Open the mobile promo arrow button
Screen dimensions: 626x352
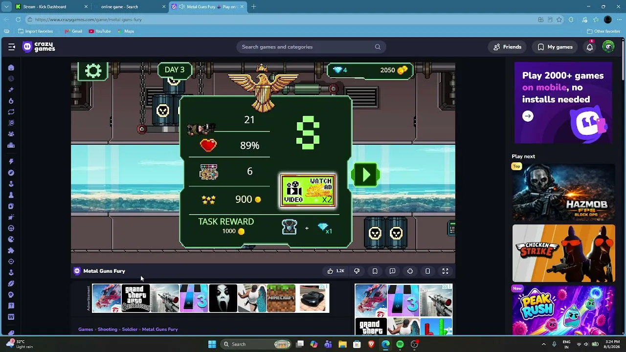click(528, 116)
